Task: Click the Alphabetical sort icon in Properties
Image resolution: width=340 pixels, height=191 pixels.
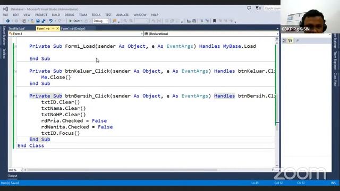Action: click(x=290, y=40)
